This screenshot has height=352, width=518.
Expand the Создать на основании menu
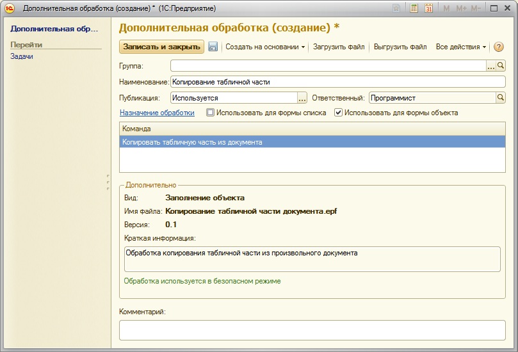tap(265, 47)
